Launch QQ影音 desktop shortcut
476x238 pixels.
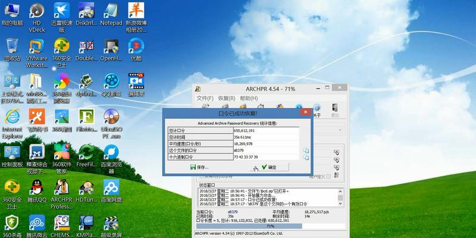[x=111, y=85]
